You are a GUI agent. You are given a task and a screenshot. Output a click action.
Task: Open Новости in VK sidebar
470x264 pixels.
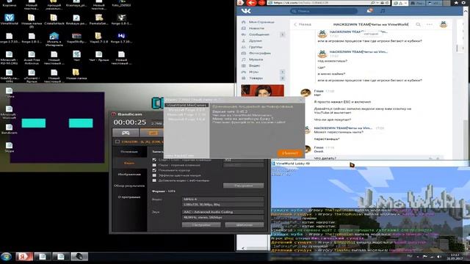256,28
